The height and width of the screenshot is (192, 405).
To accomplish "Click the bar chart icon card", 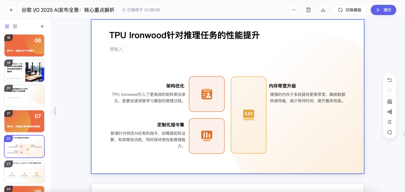I will [207, 136].
